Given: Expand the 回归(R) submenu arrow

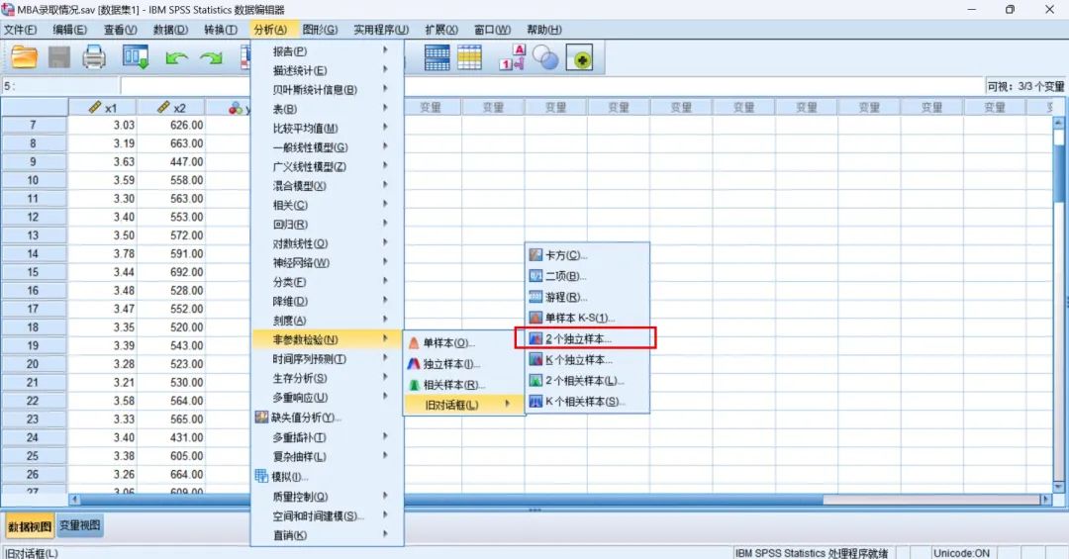Looking at the screenshot, I should coord(385,224).
